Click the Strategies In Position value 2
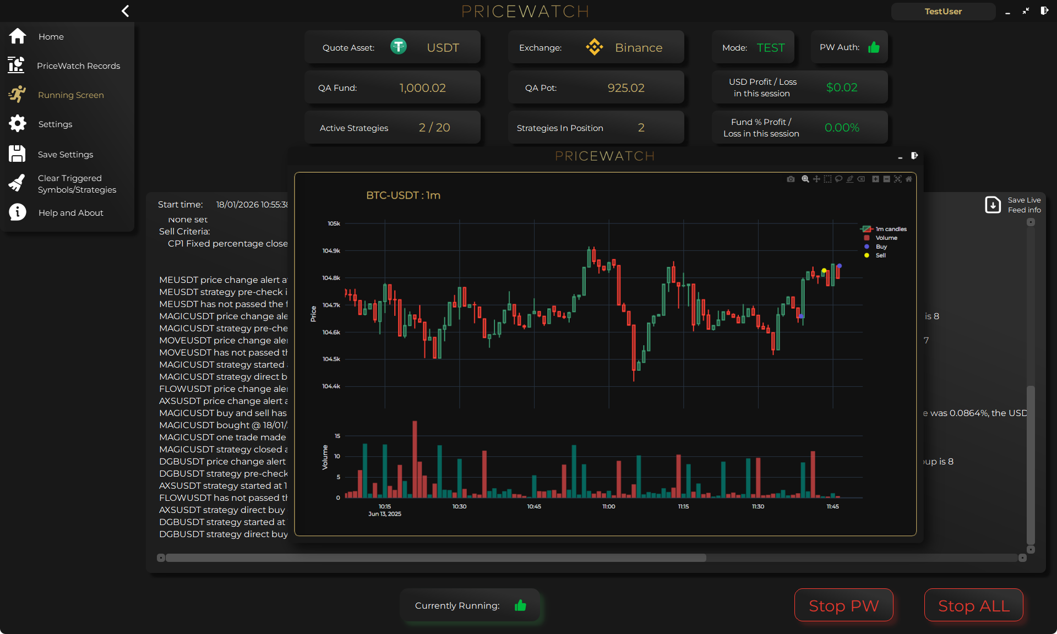The height and width of the screenshot is (634, 1057). (641, 128)
